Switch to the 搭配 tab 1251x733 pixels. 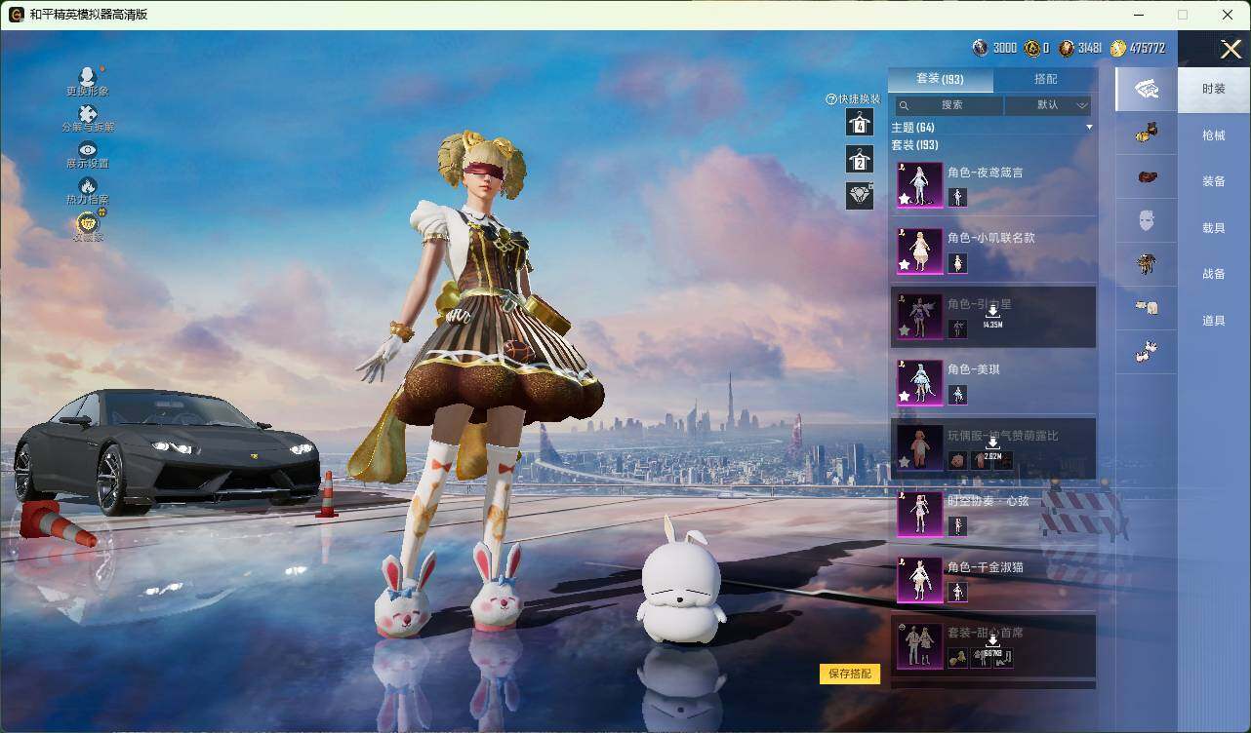[x=1046, y=79]
